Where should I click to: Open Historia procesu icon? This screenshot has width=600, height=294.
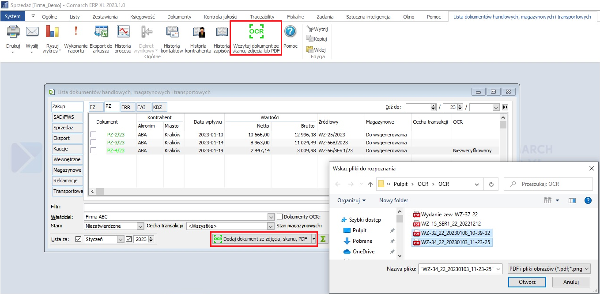[x=123, y=32]
